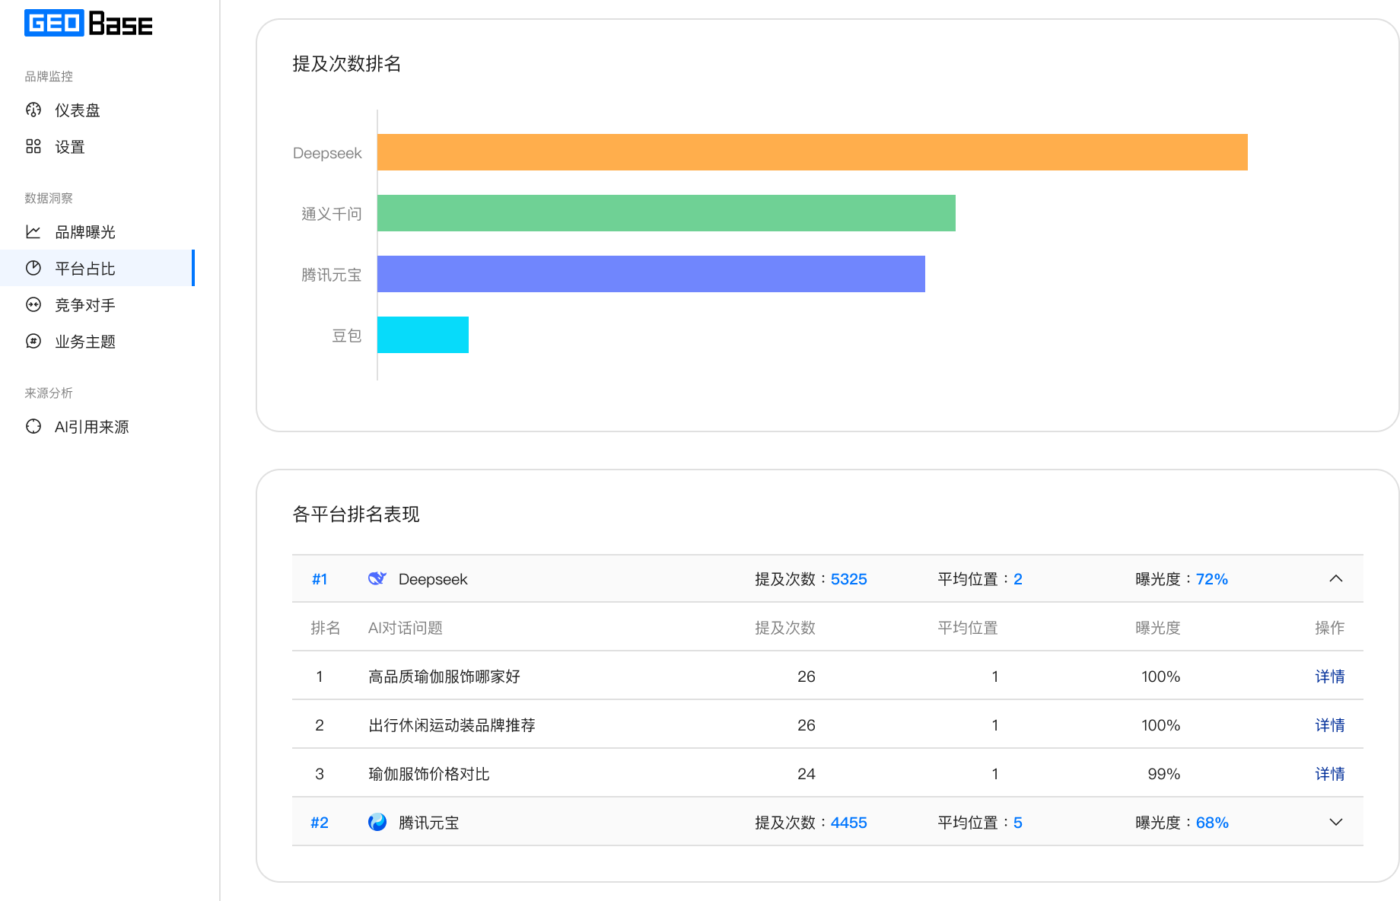
Task: Click the 平均位置 column header
Action: point(968,627)
